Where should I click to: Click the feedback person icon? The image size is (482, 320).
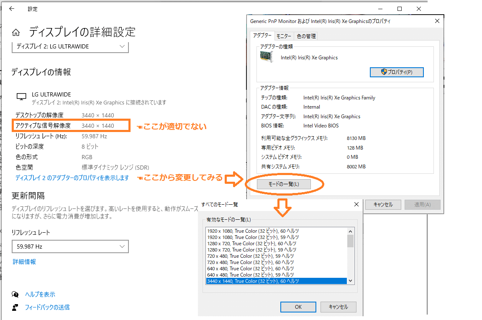[15, 307]
